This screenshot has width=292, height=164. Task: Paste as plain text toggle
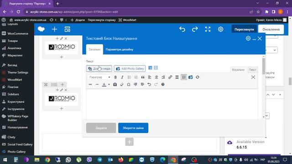115,84
